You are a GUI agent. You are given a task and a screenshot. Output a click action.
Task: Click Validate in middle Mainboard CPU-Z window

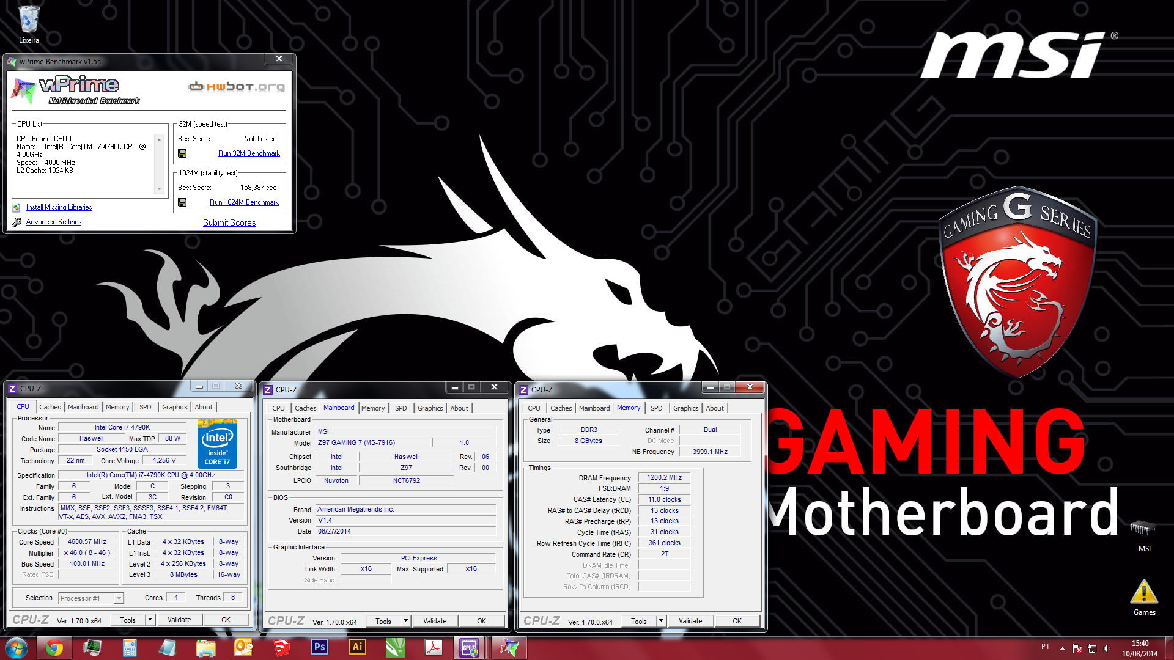[x=435, y=621]
